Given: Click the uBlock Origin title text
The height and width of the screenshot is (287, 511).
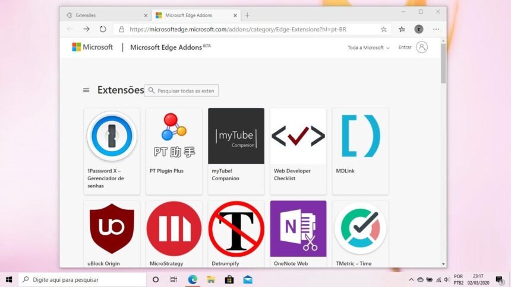Looking at the screenshot, I should [x=103, y=263].
